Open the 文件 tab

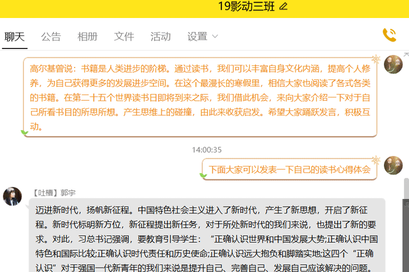(x=124, y=36)
